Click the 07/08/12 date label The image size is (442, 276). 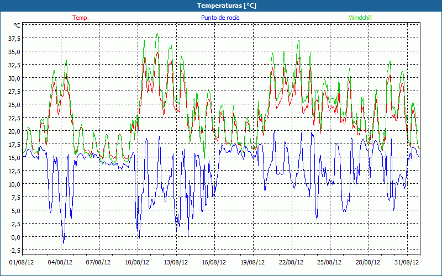click(98, 262)
